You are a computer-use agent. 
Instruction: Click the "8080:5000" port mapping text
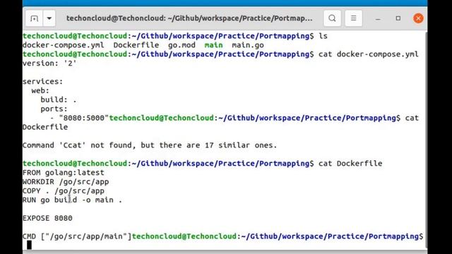(83, 118)
